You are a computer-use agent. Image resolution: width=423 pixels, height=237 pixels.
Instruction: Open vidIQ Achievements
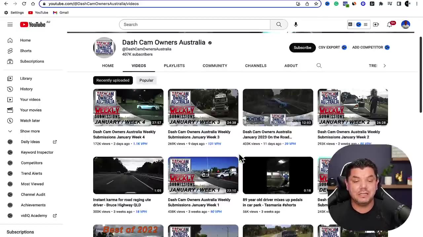coord(33,205)
